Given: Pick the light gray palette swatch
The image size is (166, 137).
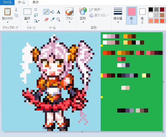Looking at the screenshot, I should pyautogui.click(x=156, y=15).
